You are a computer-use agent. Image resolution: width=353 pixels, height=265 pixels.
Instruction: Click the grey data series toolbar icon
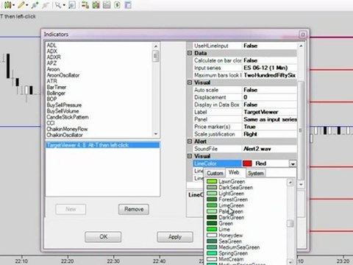coord(107,5)
